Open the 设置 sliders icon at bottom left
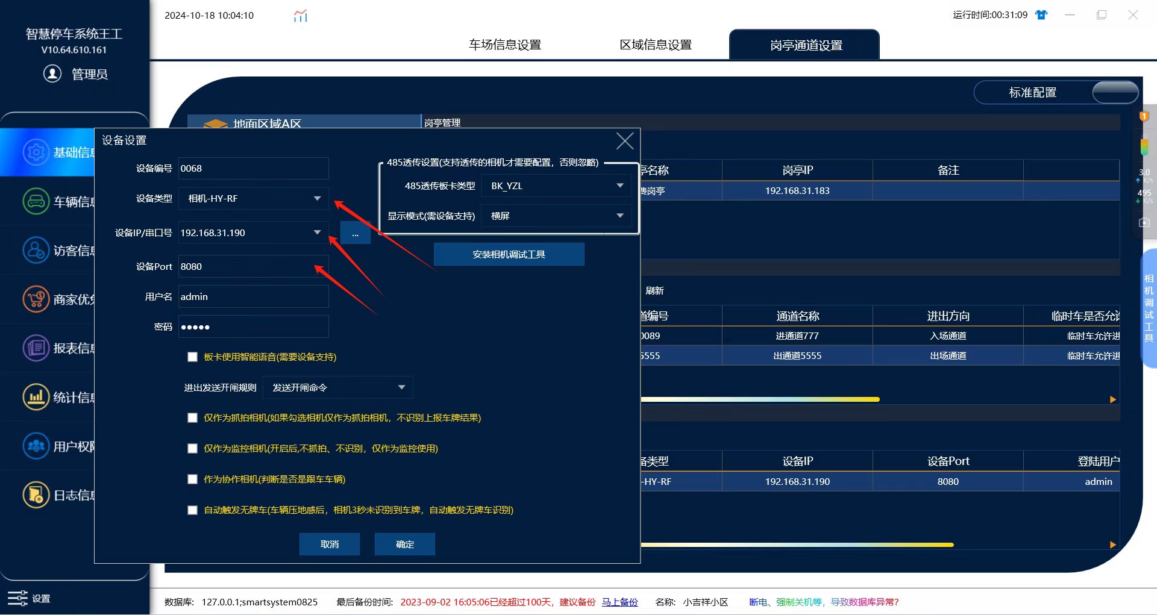Viewport: 1157px width, 615px height. 17,598
